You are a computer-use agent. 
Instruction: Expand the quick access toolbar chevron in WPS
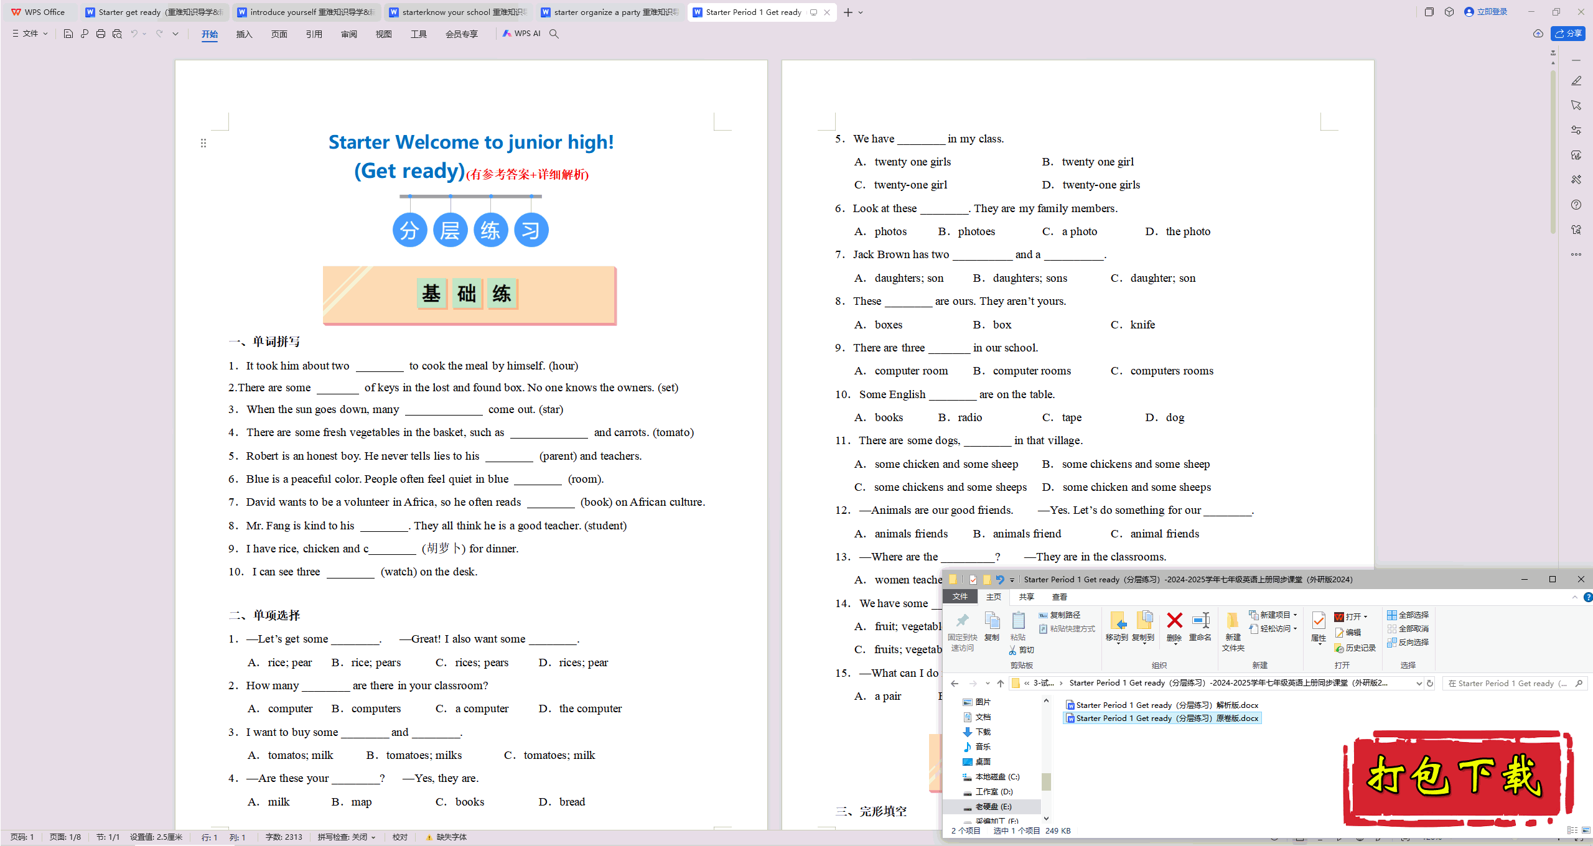point(175,34)
